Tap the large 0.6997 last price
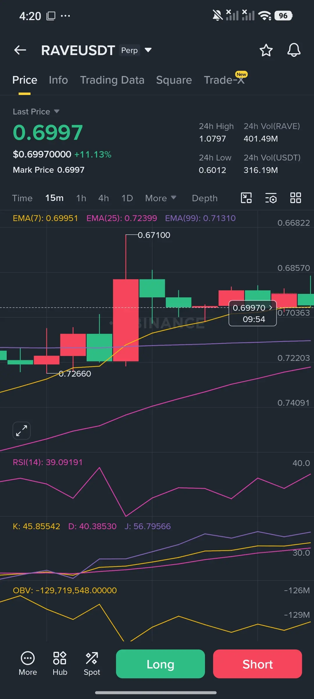This screenshot has height=699, width=314. [48, 132]
